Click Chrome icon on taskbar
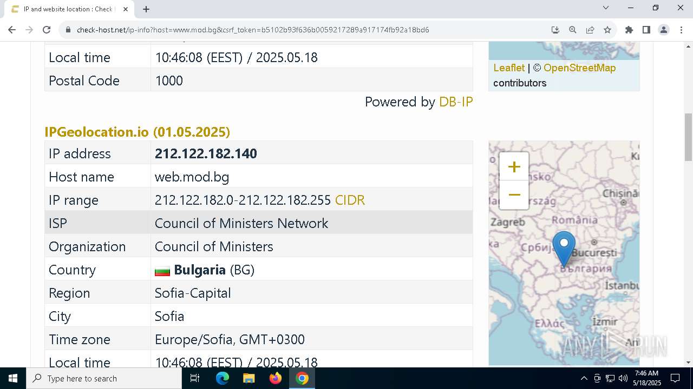The width and height of the screenshot is (693, 389). [302, 378]
